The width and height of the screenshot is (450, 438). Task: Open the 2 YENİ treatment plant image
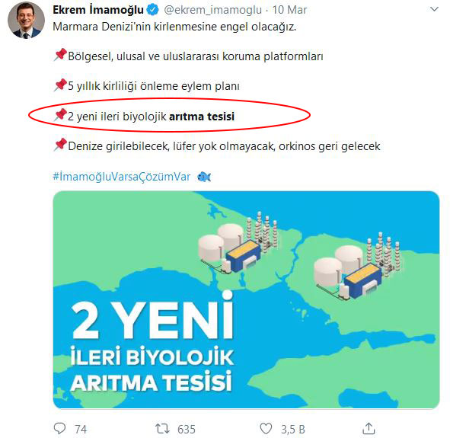point(246,299)
